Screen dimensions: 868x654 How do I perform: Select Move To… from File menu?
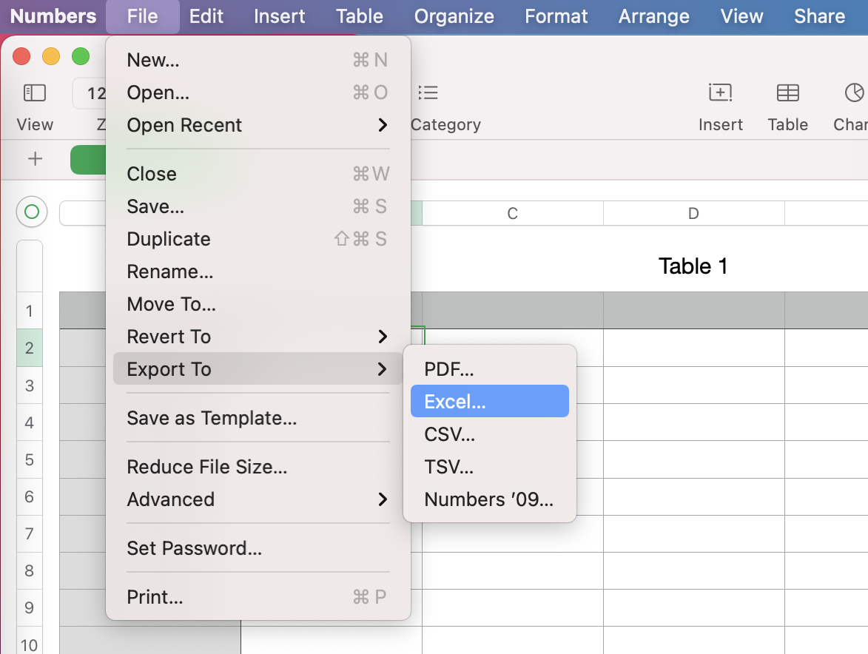click(258, 304)
